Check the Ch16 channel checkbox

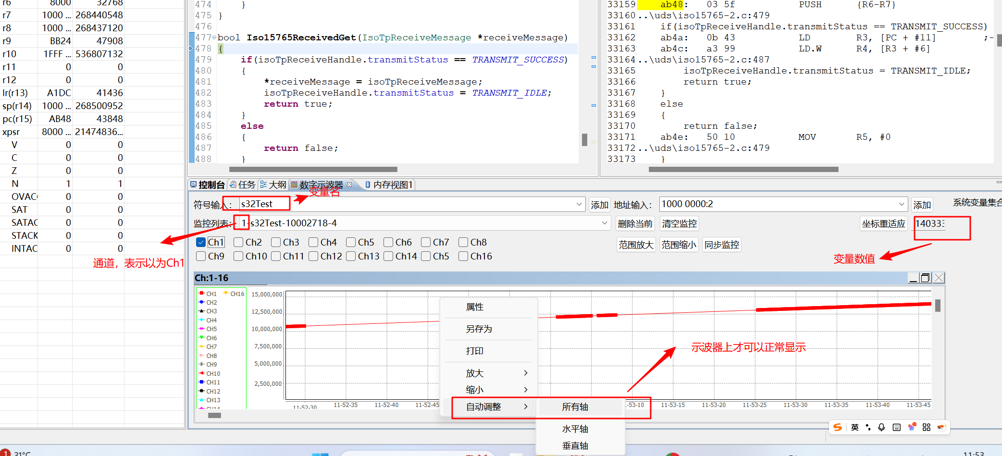[x=463, y=256]
